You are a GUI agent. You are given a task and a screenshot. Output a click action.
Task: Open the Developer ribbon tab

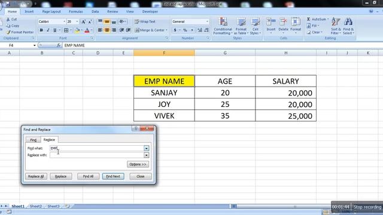click(x=150, y=11)
